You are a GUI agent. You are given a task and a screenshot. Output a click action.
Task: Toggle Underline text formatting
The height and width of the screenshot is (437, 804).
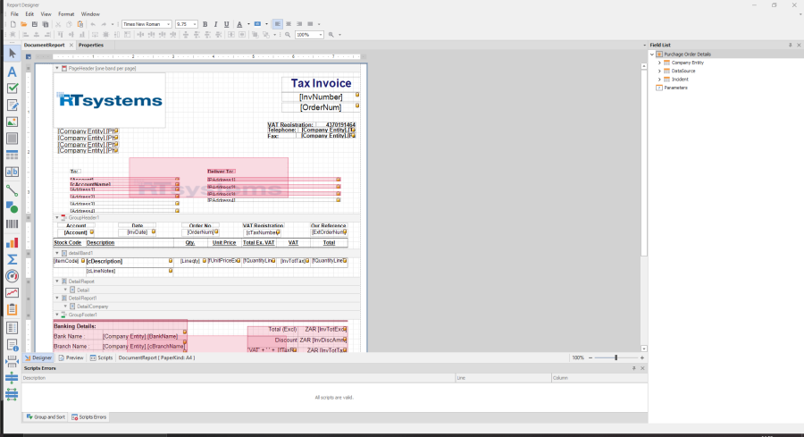[225, 24]
